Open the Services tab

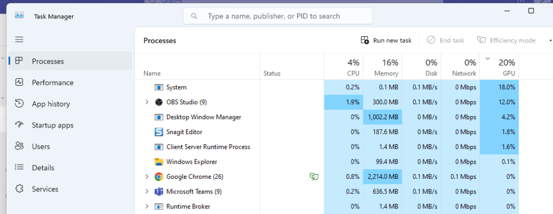pos(70,189)
